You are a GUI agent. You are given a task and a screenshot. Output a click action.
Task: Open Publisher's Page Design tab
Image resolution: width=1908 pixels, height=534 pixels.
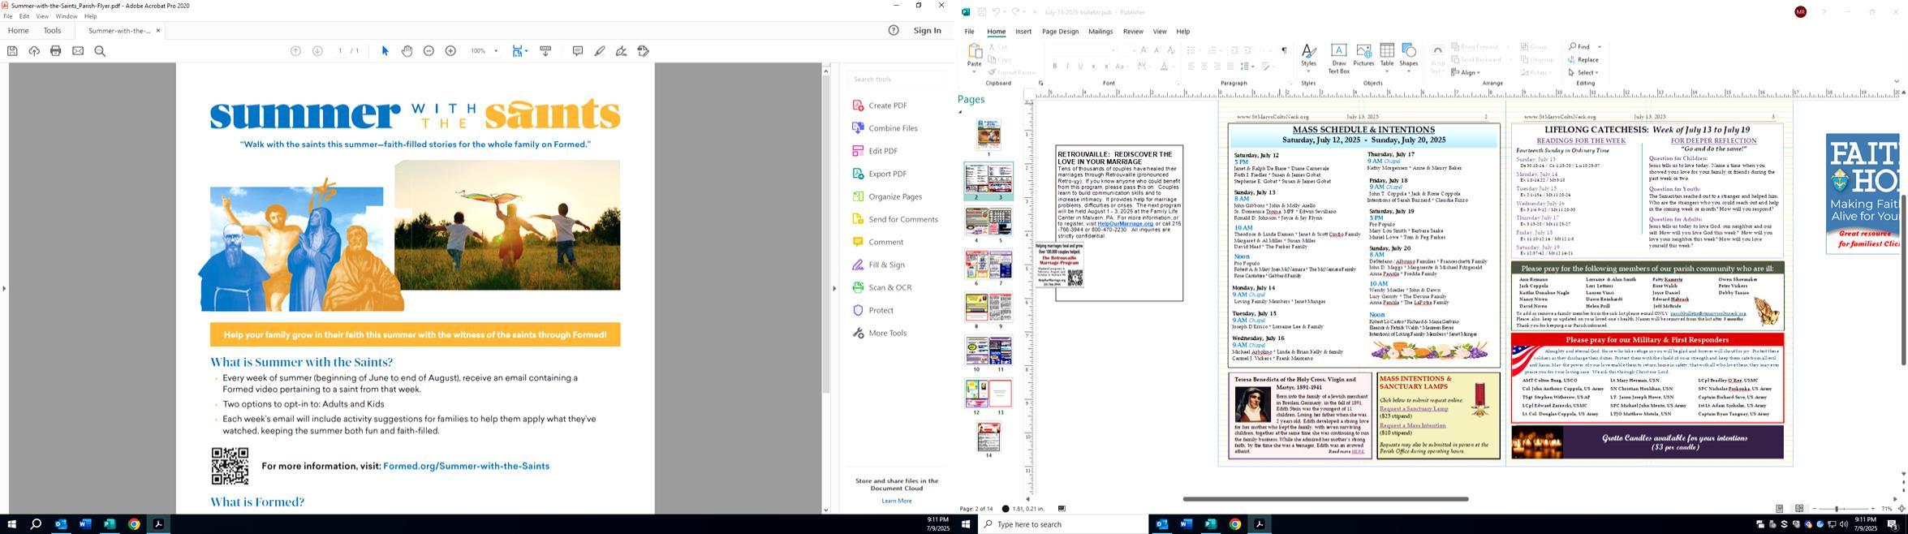tap(1060, 32)
